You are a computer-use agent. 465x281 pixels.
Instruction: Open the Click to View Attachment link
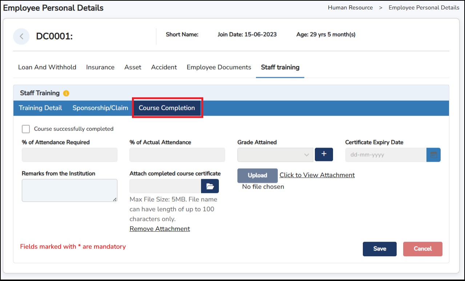pos(317,175)
